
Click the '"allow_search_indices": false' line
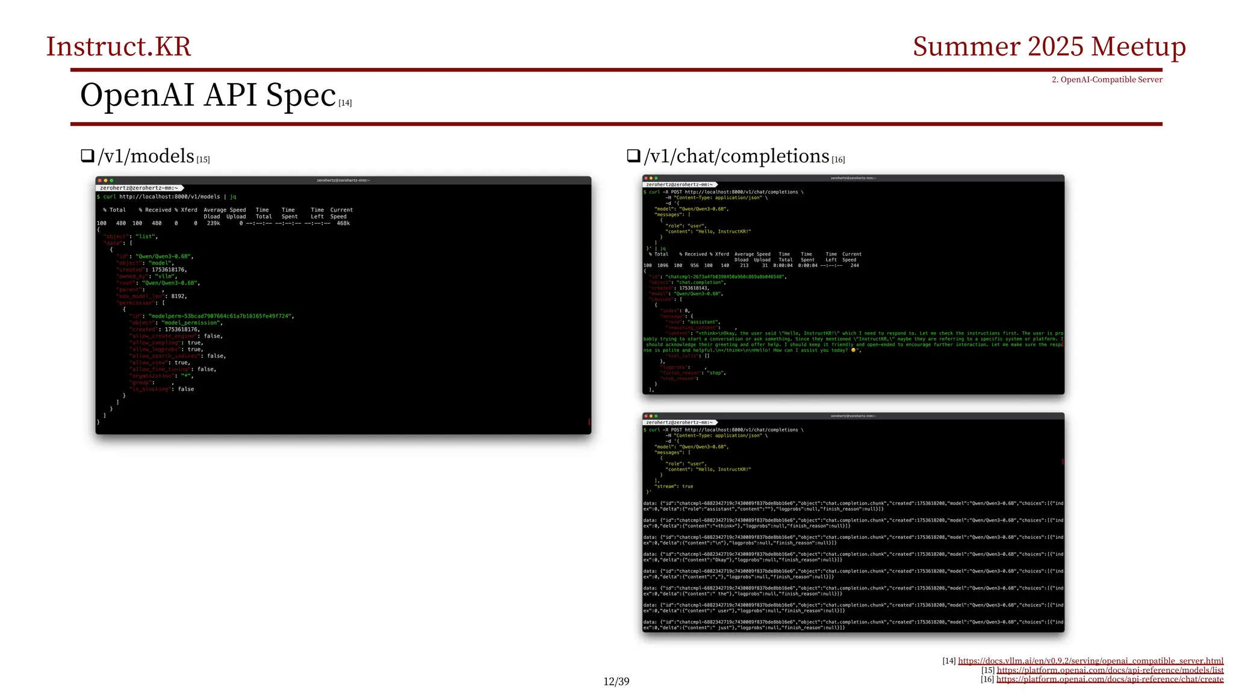pos(178,356)
